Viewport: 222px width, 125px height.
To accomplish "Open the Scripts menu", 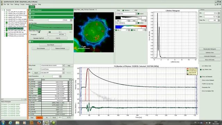I will (x=23, y=5).
